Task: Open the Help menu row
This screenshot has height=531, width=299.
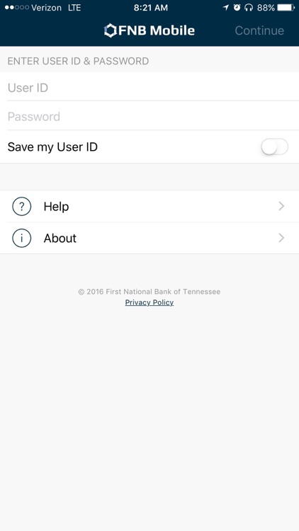Action: (149, 206)
